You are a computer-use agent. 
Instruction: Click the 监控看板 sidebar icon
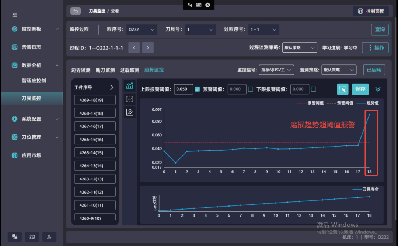pyautogui.click(x=15, y=29)
